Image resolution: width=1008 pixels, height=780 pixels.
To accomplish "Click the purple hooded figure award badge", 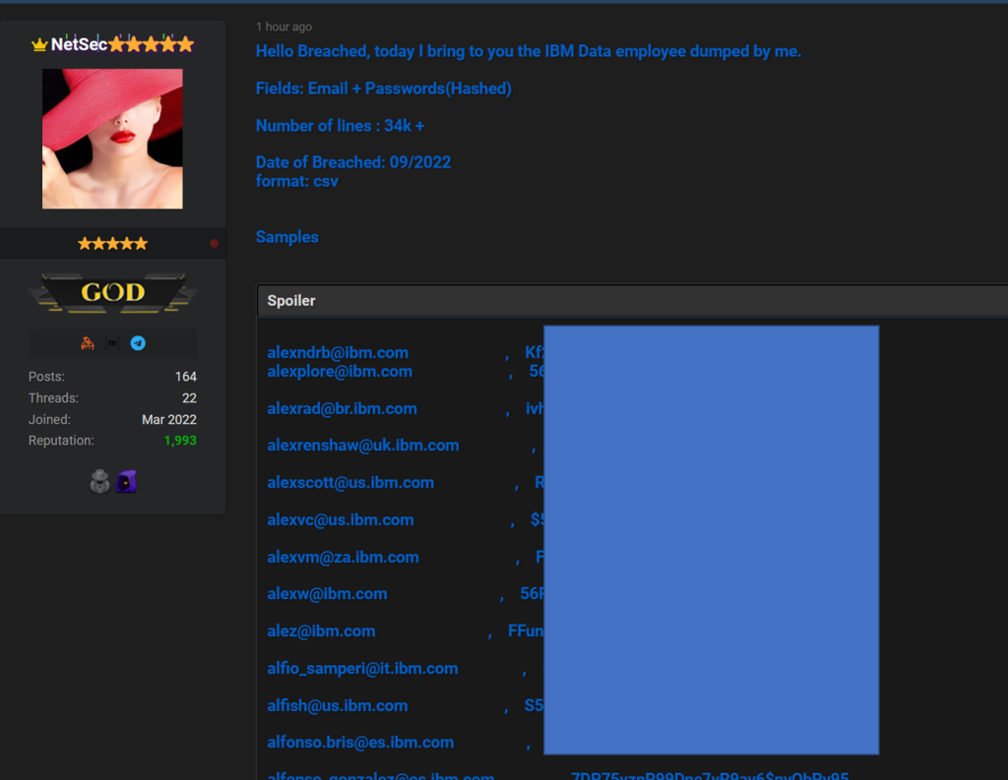I will point(127,481).
